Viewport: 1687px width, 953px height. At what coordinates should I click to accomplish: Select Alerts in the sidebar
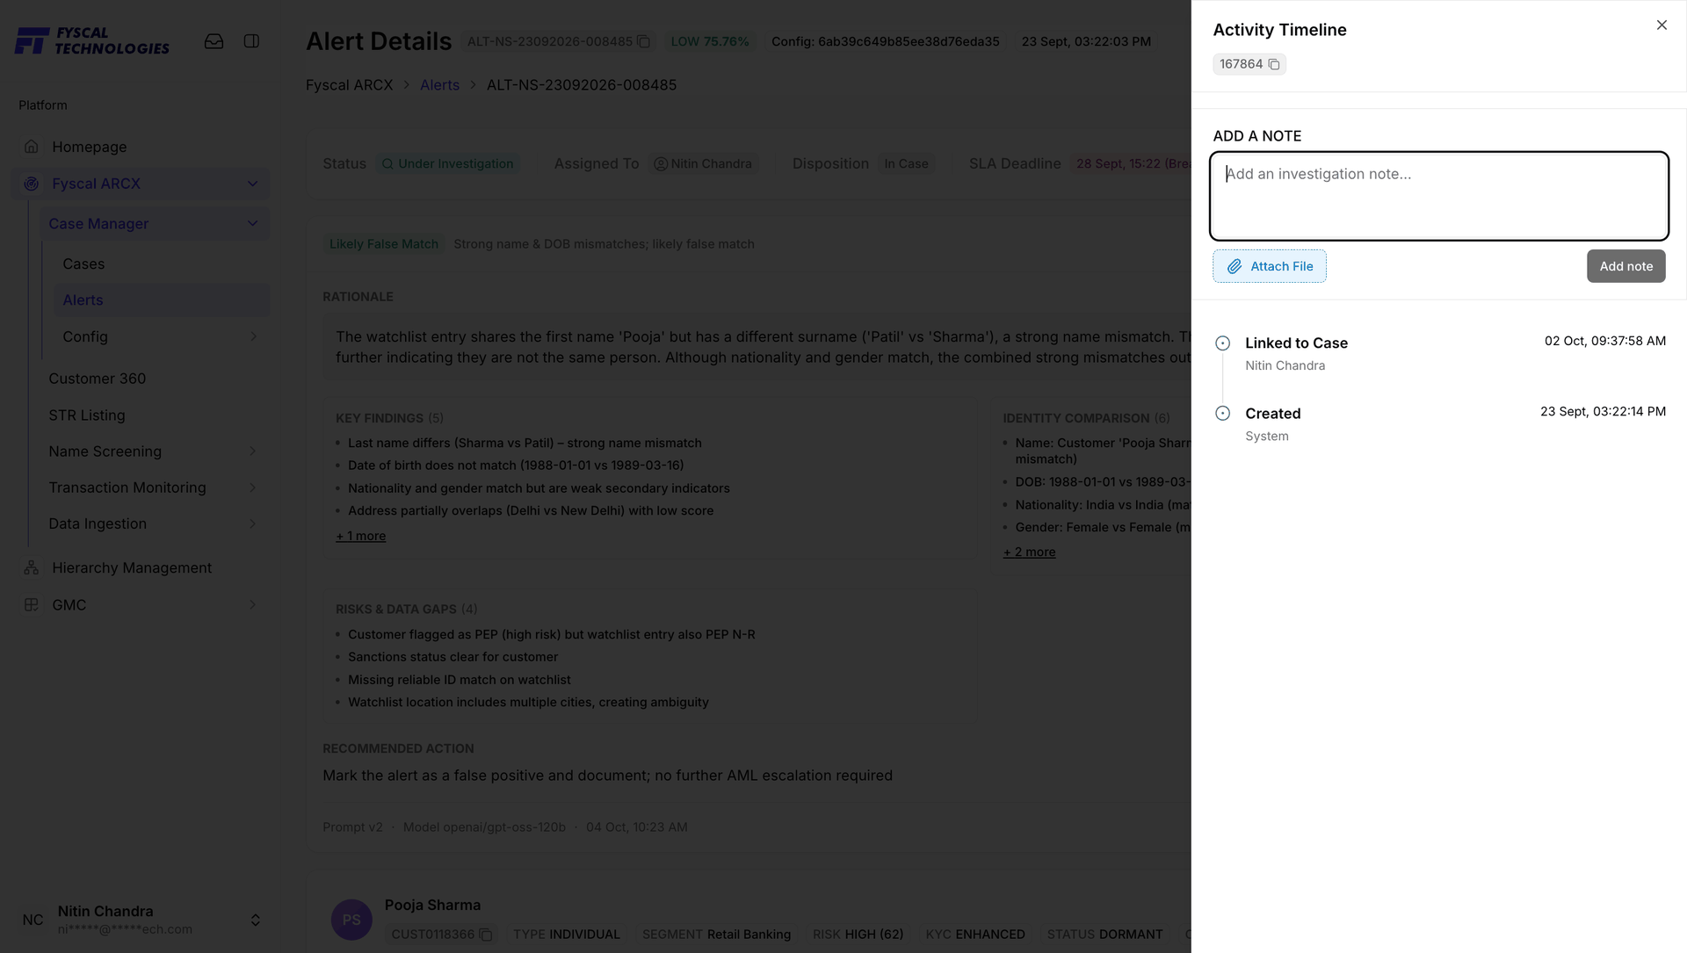(x=161, y=300)
